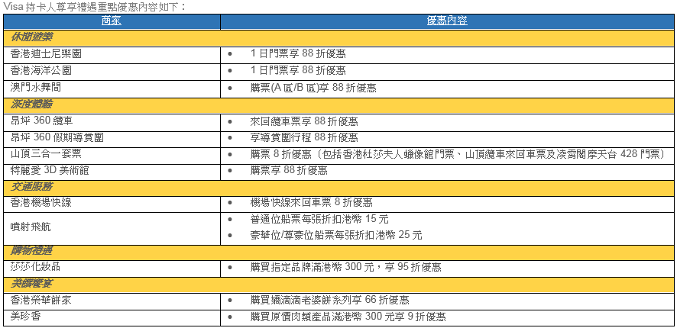
Task: Click the 商家 column header
Action: (x=112, y=21)
